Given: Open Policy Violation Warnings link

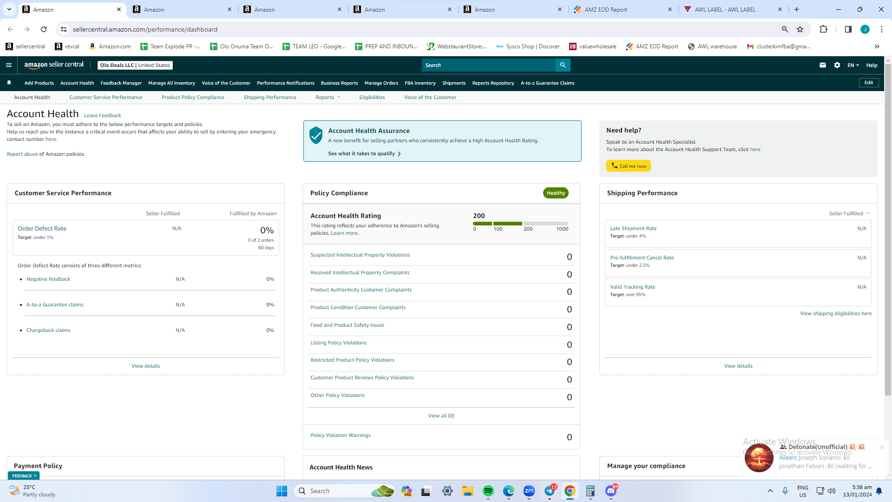Looking at the screenshot, I should 341,435.
